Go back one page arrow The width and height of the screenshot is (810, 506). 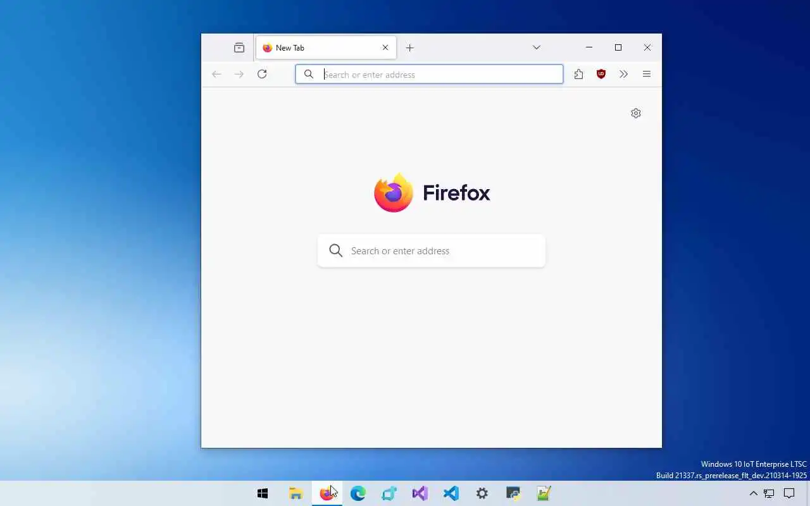click(x=216, y=74)
